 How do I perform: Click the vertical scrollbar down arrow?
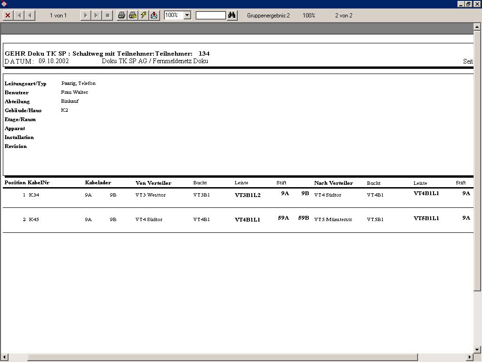pyautogui.click(x=477, y=349)
